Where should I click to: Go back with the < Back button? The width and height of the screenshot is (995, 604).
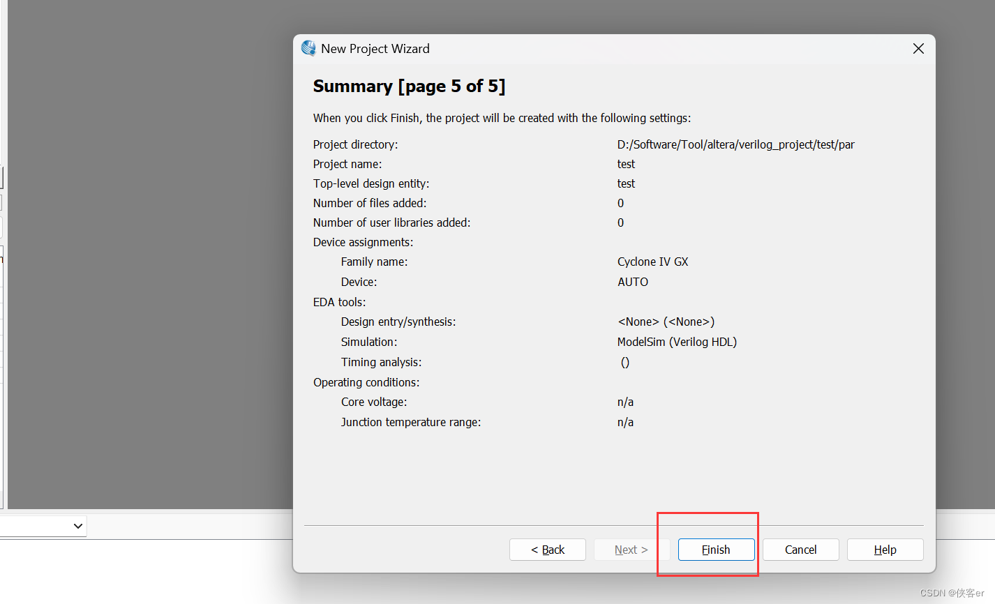pos(548,550)
